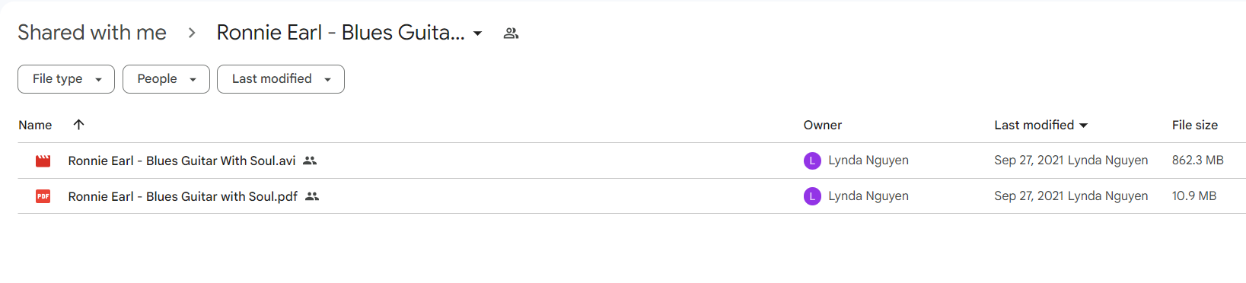Image resolution: width=1246 pixels, height=283 pixels.
Task: Click Lynda Nguyen avatar in the second row
Action: (812, 196)
